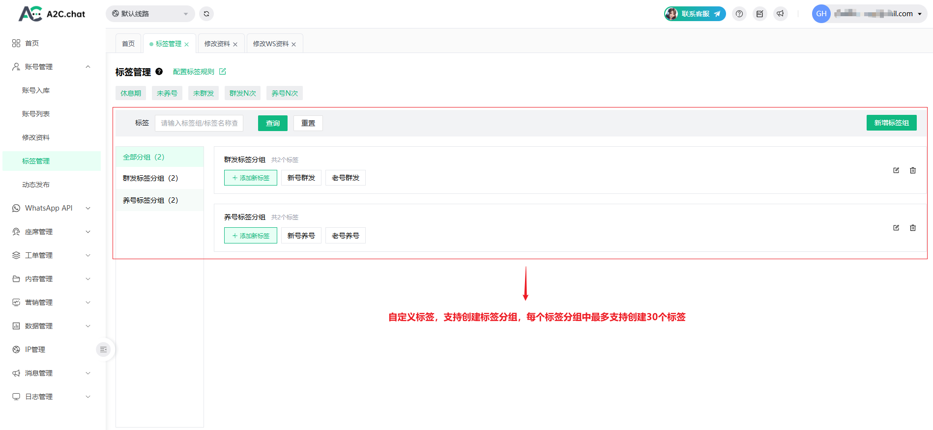Click the announcement megaphone icon in header

780,14
